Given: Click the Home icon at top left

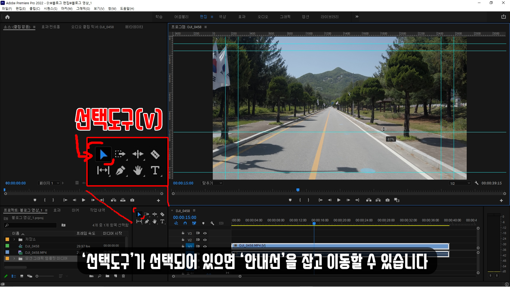Looking at the screenshot, I should [x=7, y=17].
